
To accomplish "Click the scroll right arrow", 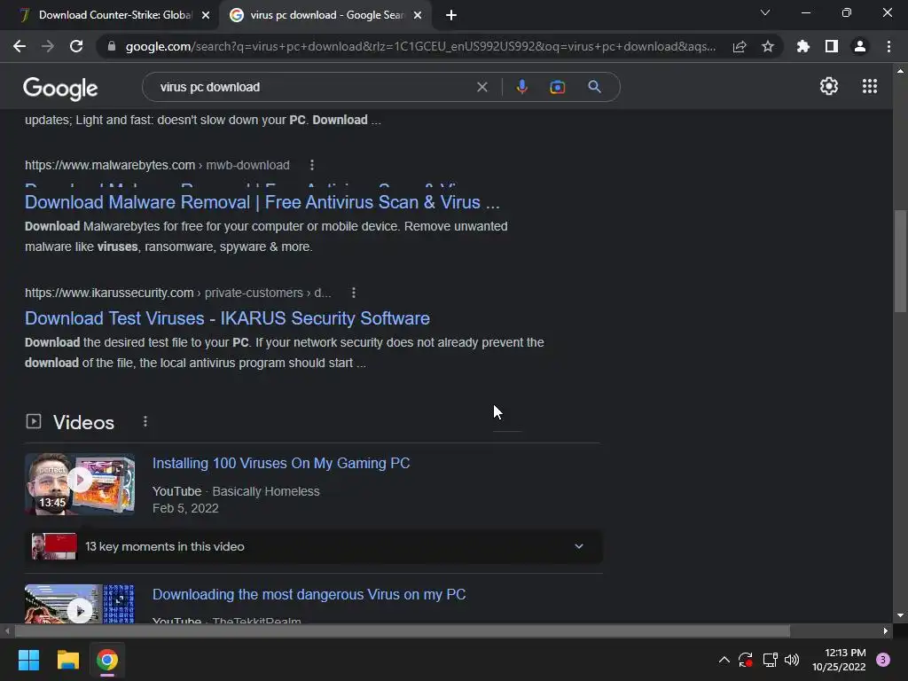I will [x=886, y=630].
